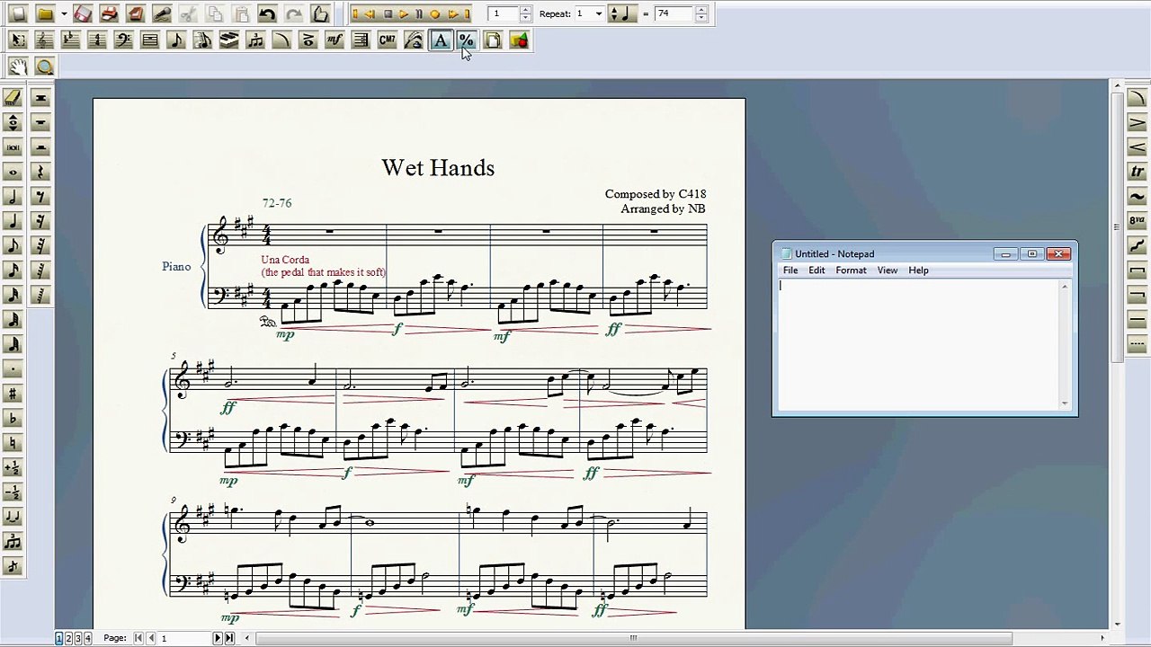Select the Hand Grabber tool
Screen dimensions: 1151x647
click(x=17, y=66)
